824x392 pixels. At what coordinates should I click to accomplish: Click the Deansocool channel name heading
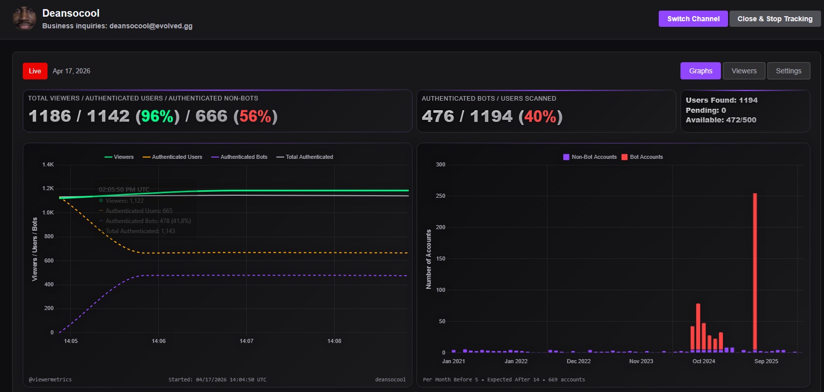71,13
